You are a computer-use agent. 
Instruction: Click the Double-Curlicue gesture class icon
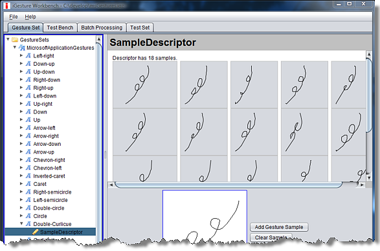pos(28,224)
